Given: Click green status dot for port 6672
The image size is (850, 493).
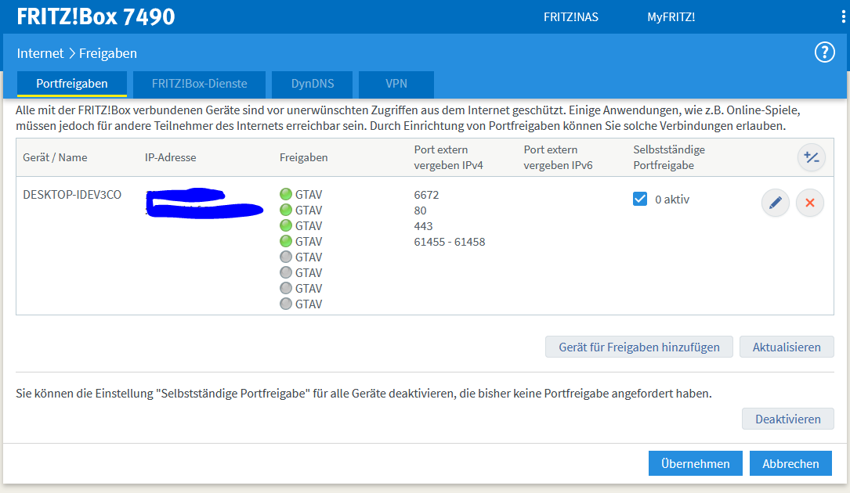Looking at the screenshot, I should [x=286, y=194].
